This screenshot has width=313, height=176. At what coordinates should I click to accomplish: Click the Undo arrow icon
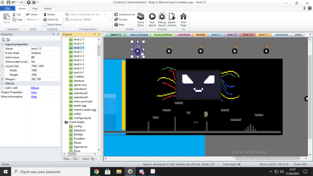point(28,14)
